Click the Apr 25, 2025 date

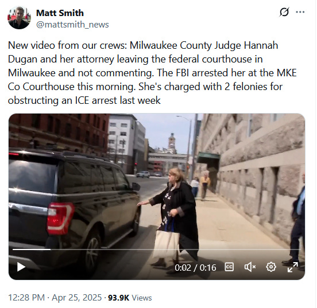click(x=76, y=298)
